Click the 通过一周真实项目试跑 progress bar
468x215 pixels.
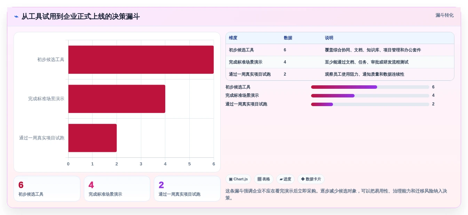(x=370, y=104)
